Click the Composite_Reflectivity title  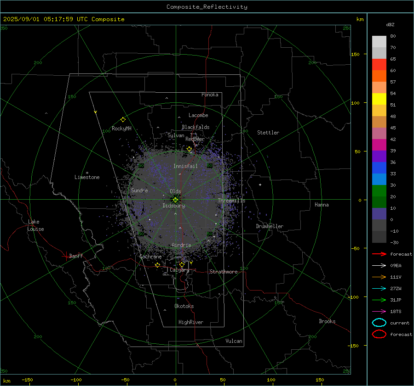[207, 7]
